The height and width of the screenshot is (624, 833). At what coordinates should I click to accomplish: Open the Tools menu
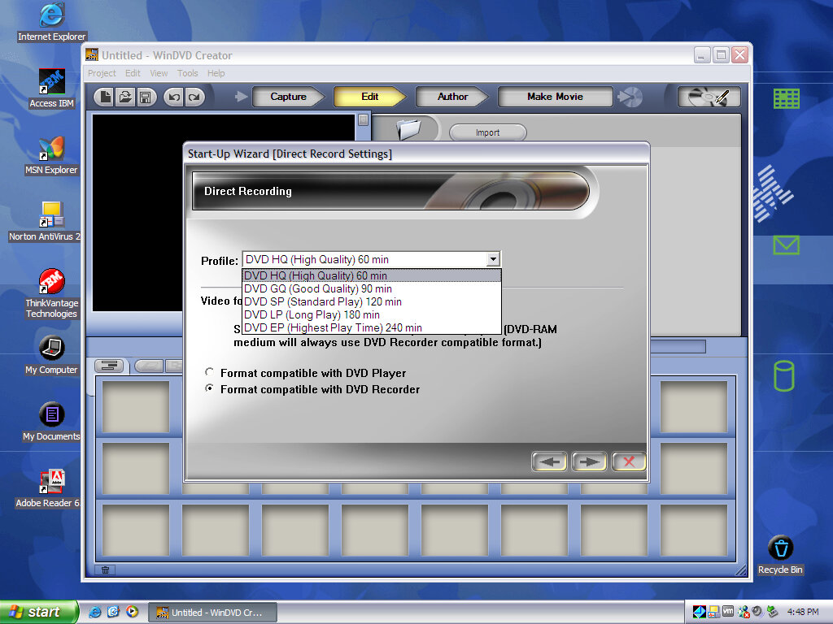coord(187,73)
